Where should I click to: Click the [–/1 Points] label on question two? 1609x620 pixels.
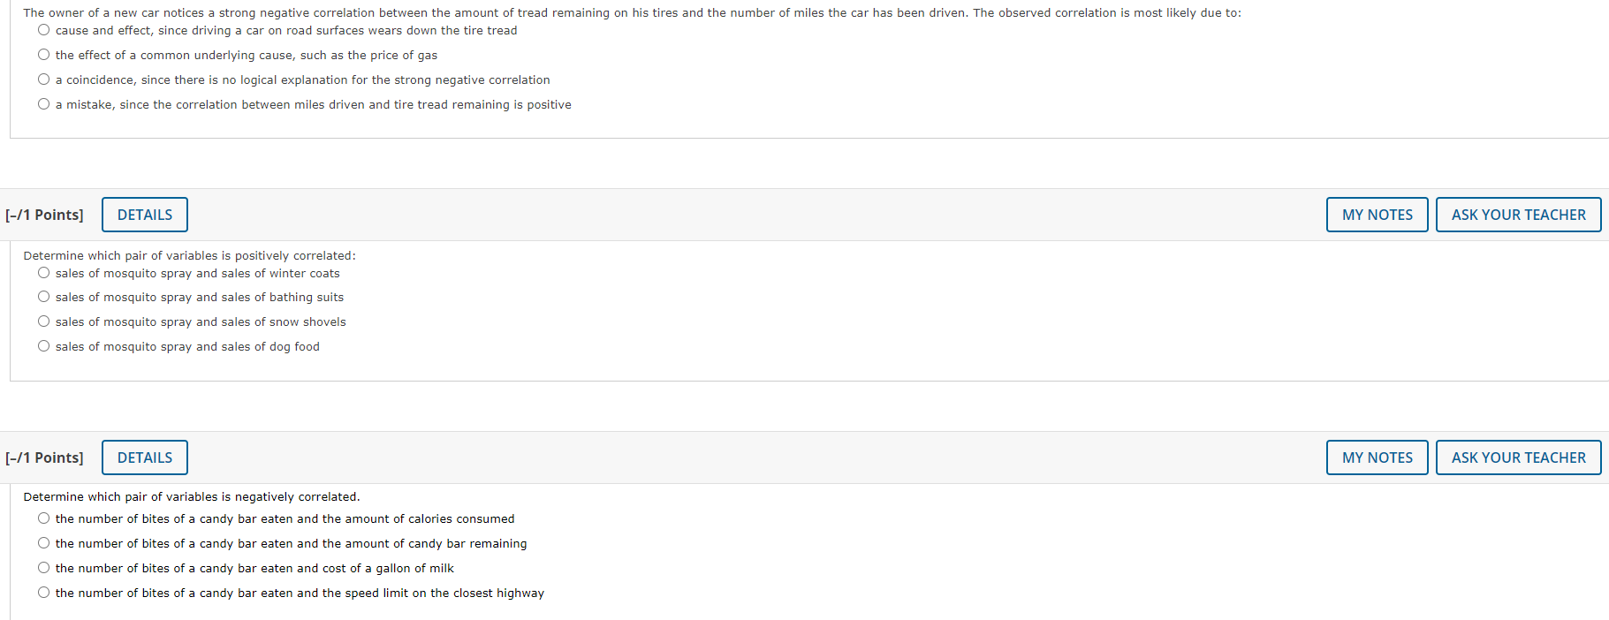coord(44,215)
